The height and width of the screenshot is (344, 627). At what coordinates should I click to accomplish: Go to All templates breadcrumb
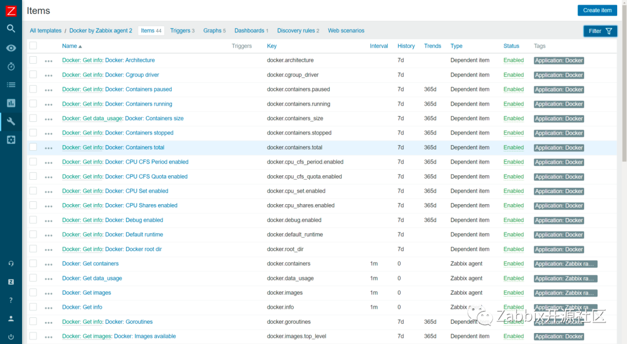pos(46,30)
